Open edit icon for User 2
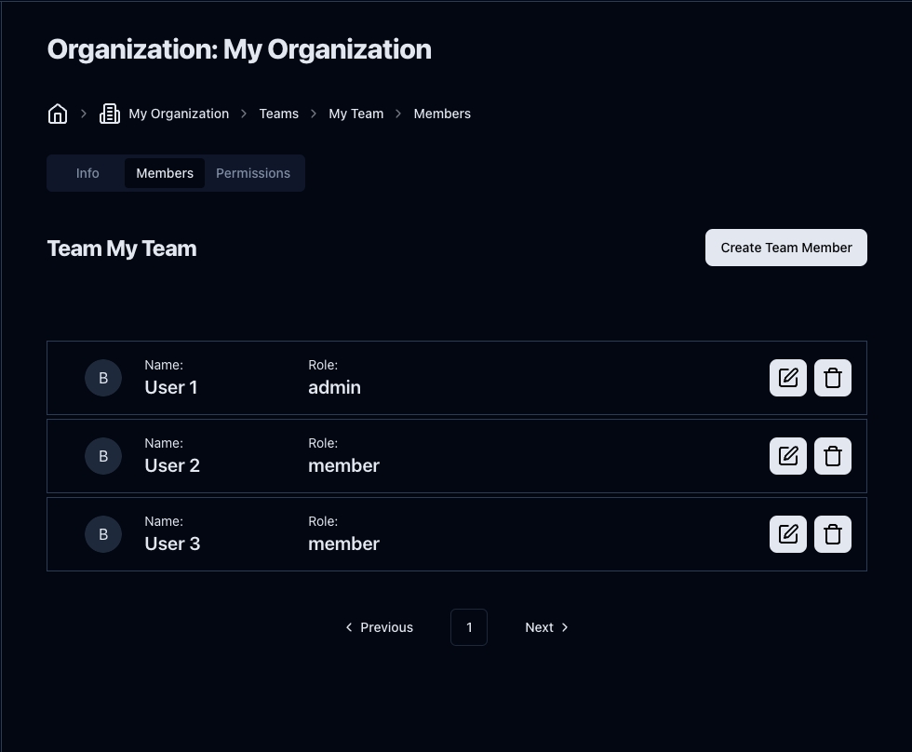This screenshot has width=912, height=752. coord(787,456)
